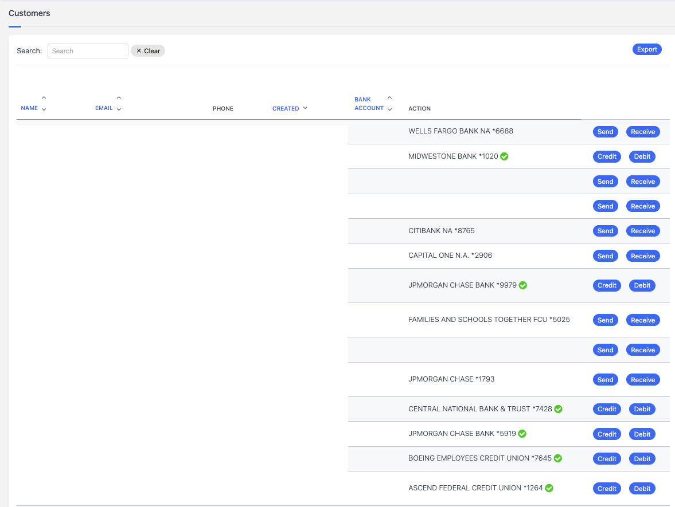675x507 pixels.
Task: Select FAMILIES AND SCHOOLS TOGETHER FCU *5025 text
Action: point(489,320)
